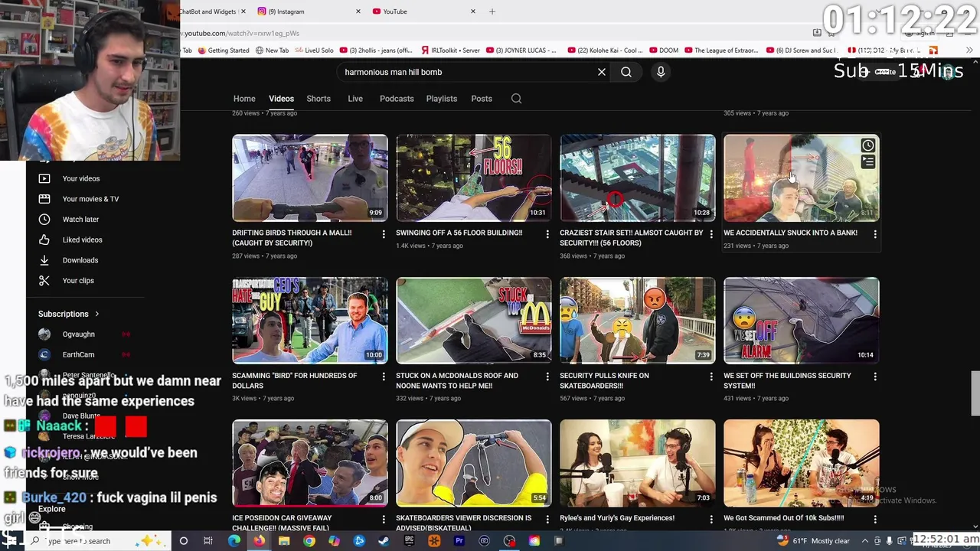Play Drifting Birds mall video thumbnail
The image size is (980, 551).
click(310, 178)
